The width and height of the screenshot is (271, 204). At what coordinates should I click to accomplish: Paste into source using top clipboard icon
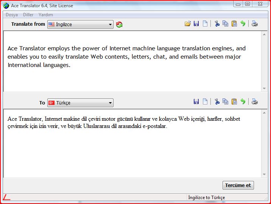pyautogui.click(x=234, y=24)
